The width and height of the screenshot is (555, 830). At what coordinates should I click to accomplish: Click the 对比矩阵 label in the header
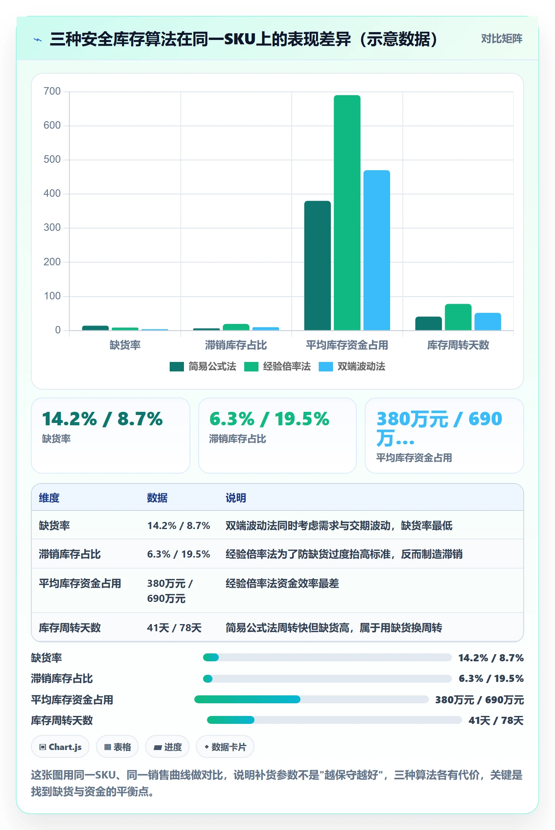(x=501, y=39)
